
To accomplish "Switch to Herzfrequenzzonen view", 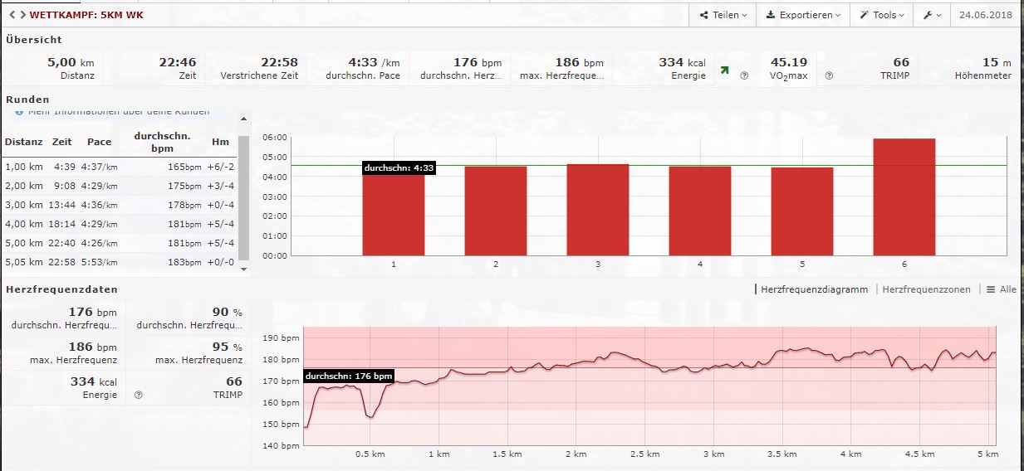I will click(x=927, y=289).
